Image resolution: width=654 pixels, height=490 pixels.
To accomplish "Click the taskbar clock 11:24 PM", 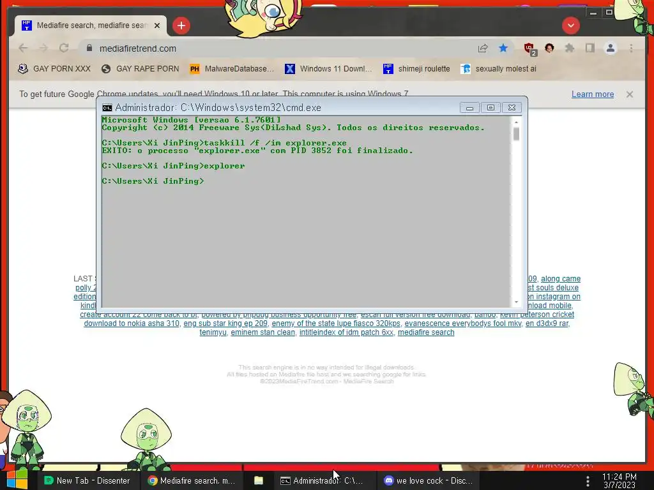I will pyautogui.click(x=620, y=481).
